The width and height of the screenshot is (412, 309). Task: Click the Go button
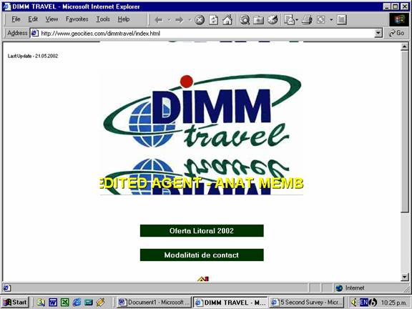(397, 33)
